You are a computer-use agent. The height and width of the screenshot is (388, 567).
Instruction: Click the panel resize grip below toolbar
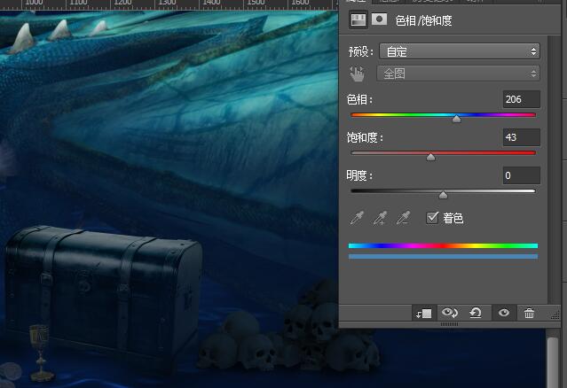[449, 324]
